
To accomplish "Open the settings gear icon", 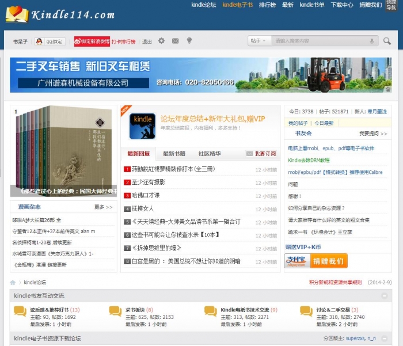I will 161,41.
